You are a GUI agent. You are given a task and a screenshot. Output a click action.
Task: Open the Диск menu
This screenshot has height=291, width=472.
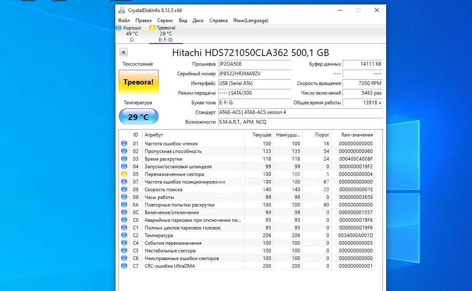[x=198, y=21]
